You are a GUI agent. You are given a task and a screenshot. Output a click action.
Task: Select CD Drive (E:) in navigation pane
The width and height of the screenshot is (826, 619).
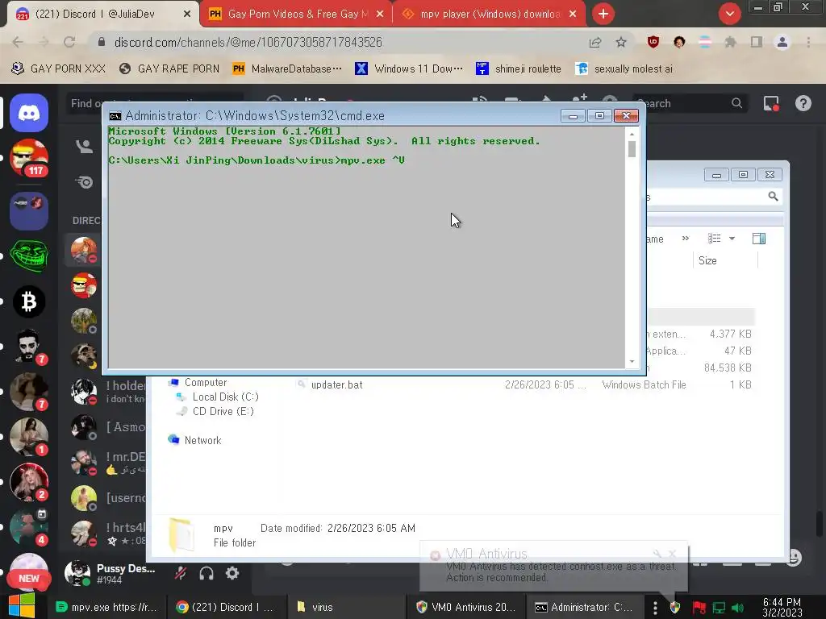(223, 412)
